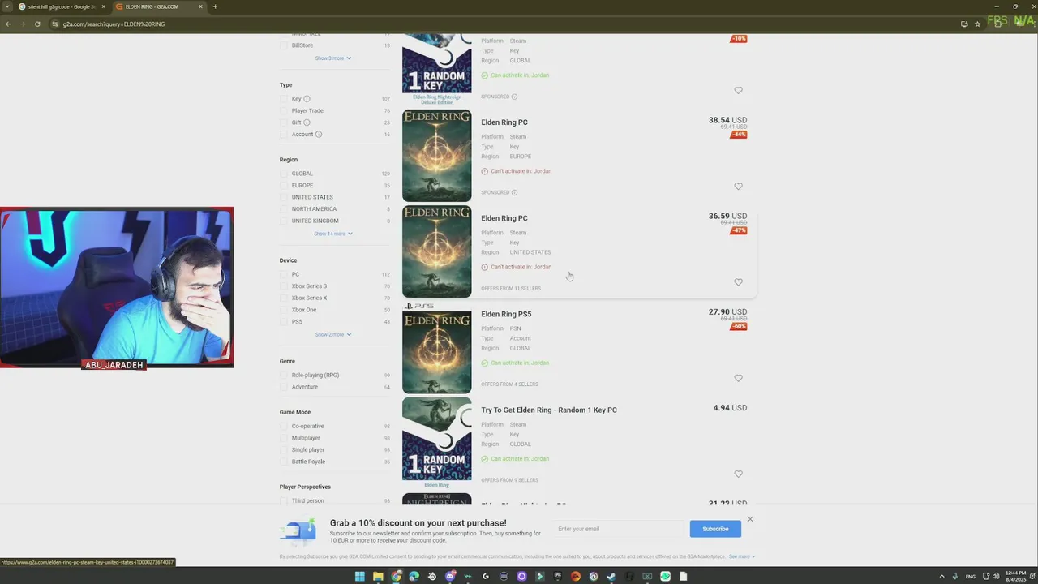Open the browser tab search dropdown
1038x584 pixels.
tap(6, 6)
